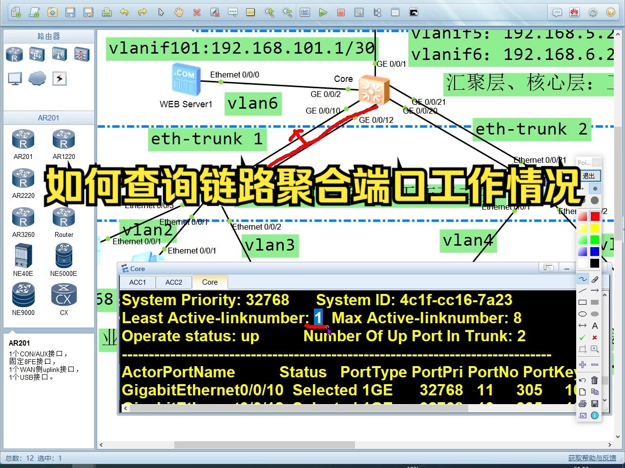Switch to the ACC2 console tab
This screenshot has width=625, height=468.
(173, 282)
